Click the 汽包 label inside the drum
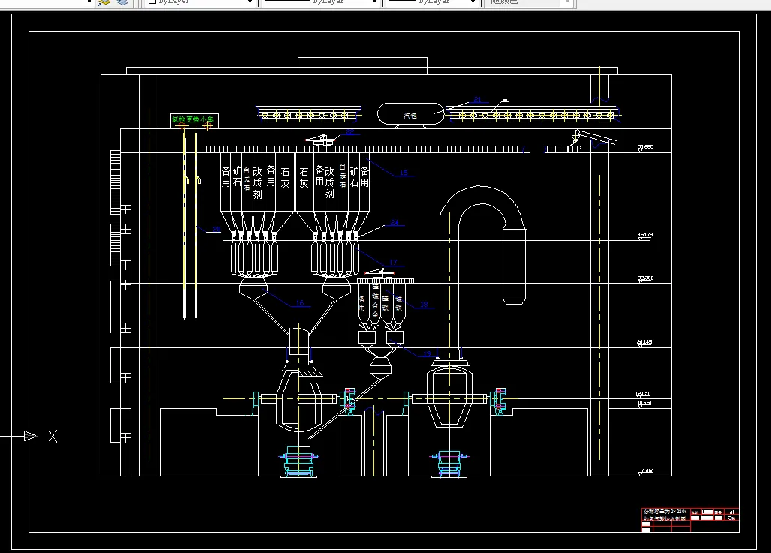The image size is (771, 553). [410, 115]
